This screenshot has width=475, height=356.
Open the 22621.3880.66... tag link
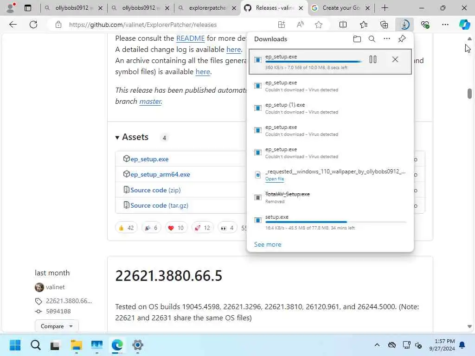coord(69,301)
